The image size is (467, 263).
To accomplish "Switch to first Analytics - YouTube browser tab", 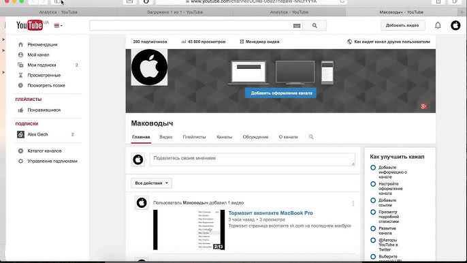I will click(x=59, y=12).
